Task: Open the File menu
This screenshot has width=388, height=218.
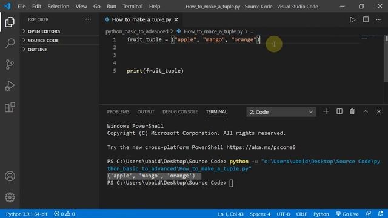Action: pos(22,7)
